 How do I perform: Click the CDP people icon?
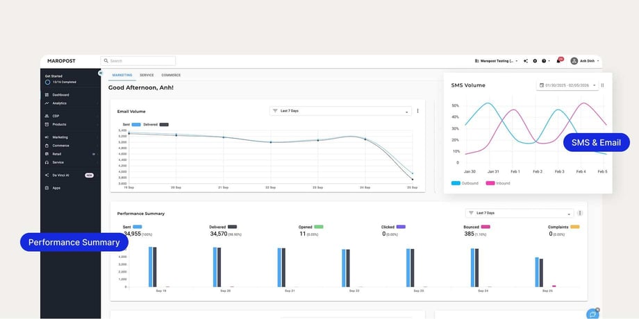tap(47, 116)
